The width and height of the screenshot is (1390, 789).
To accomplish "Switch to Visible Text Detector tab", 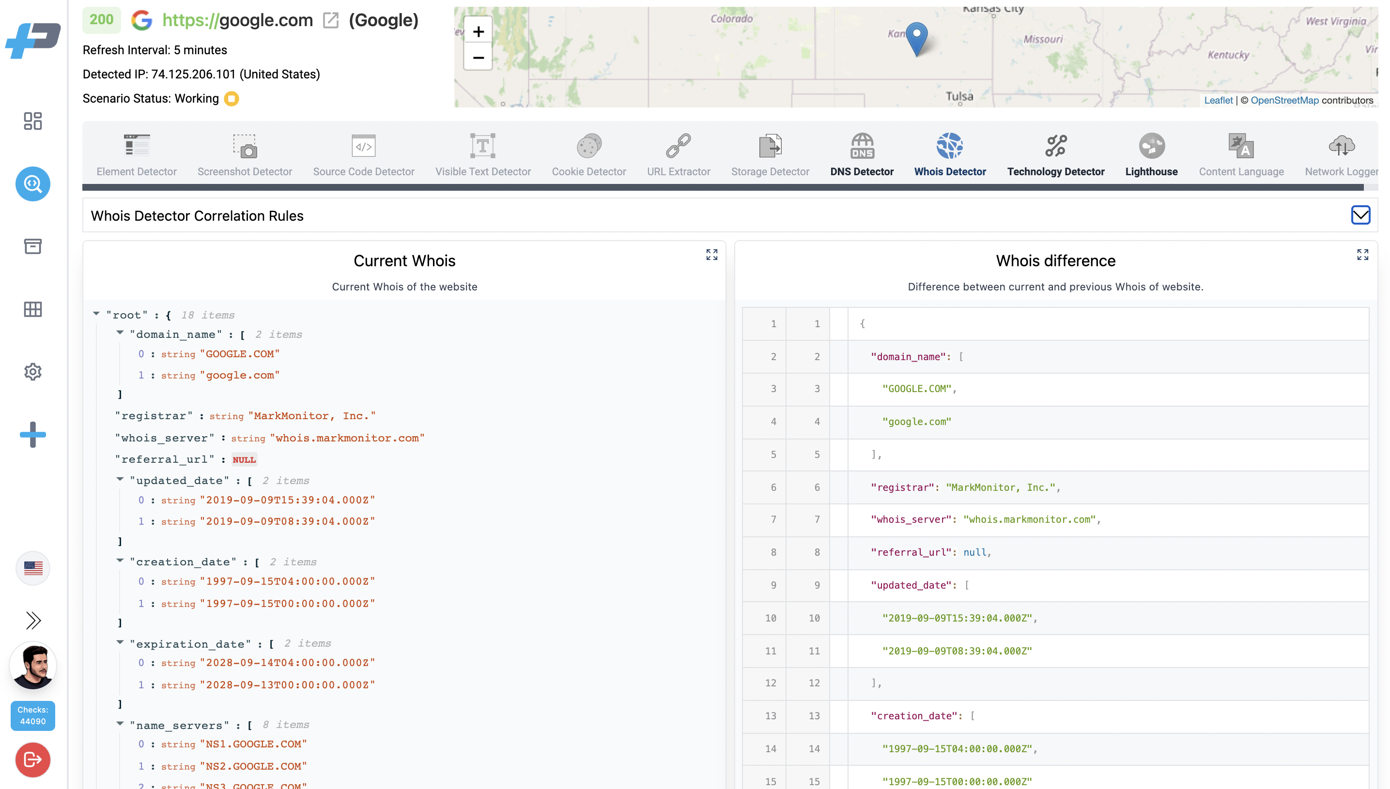I will click(482, 155).
